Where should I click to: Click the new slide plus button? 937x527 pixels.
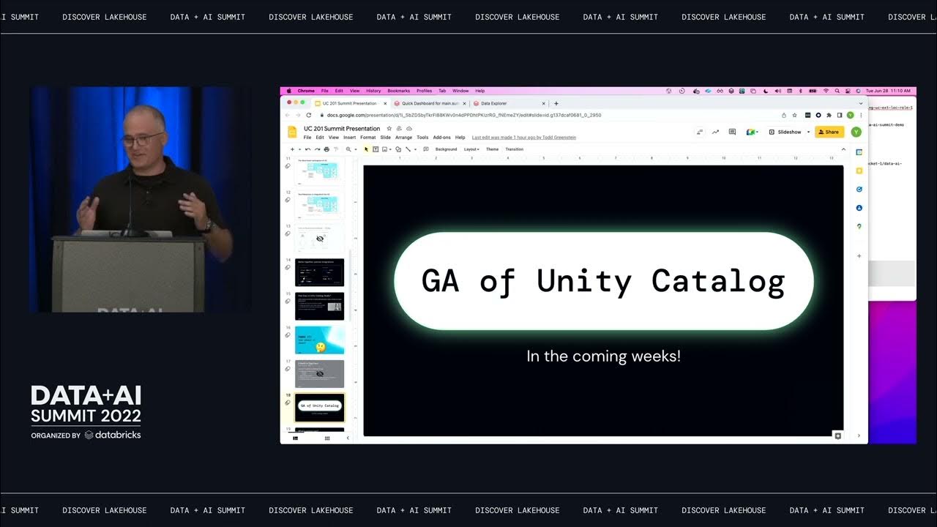pyautogui.click(x=292, y=149)
